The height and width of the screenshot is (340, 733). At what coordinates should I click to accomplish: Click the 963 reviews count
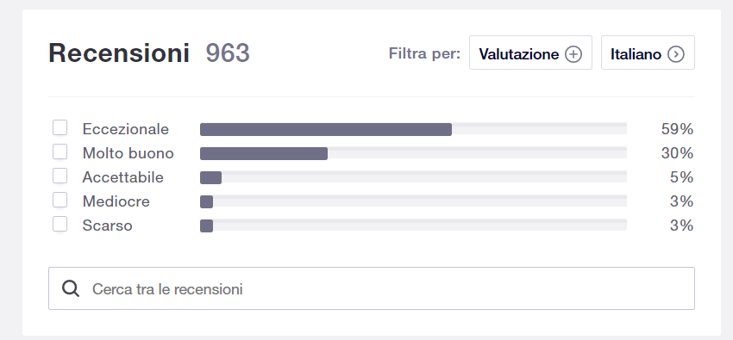tap(228, 53)
